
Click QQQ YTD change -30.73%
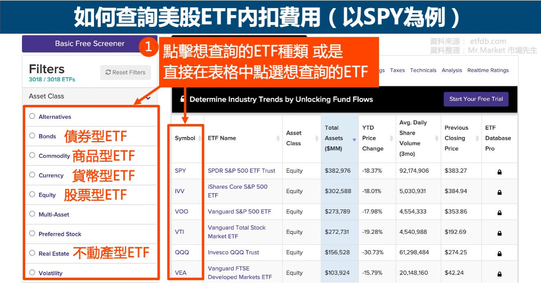pos(373,252)
